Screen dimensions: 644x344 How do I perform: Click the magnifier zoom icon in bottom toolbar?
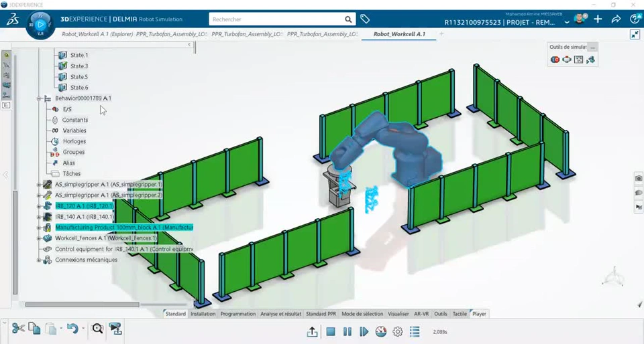[97, 328]
